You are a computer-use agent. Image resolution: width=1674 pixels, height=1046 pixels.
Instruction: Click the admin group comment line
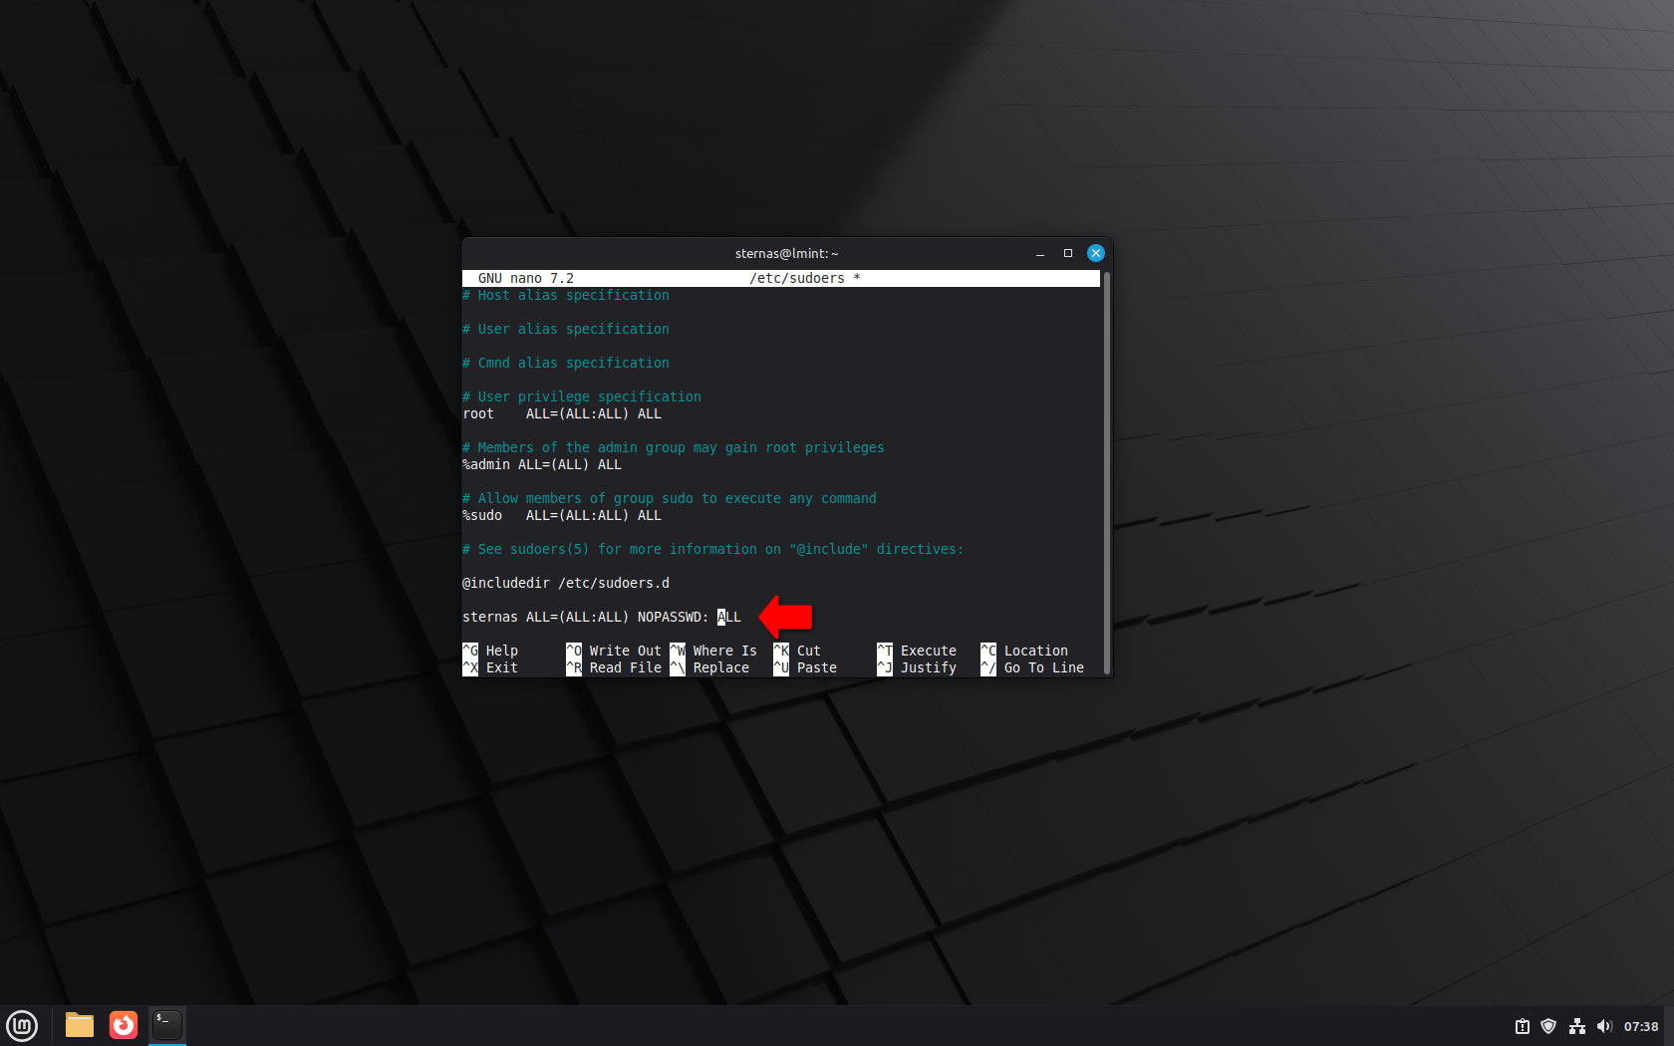click(673, 447)
